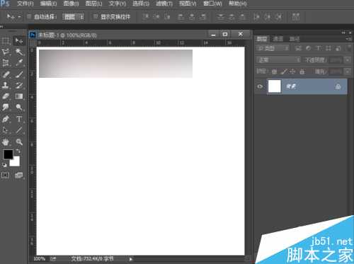Enable the 显示变换控件 checkbox
Image resolution: width=354 pixels, height=264 pixels.
[x=96, y=17]
